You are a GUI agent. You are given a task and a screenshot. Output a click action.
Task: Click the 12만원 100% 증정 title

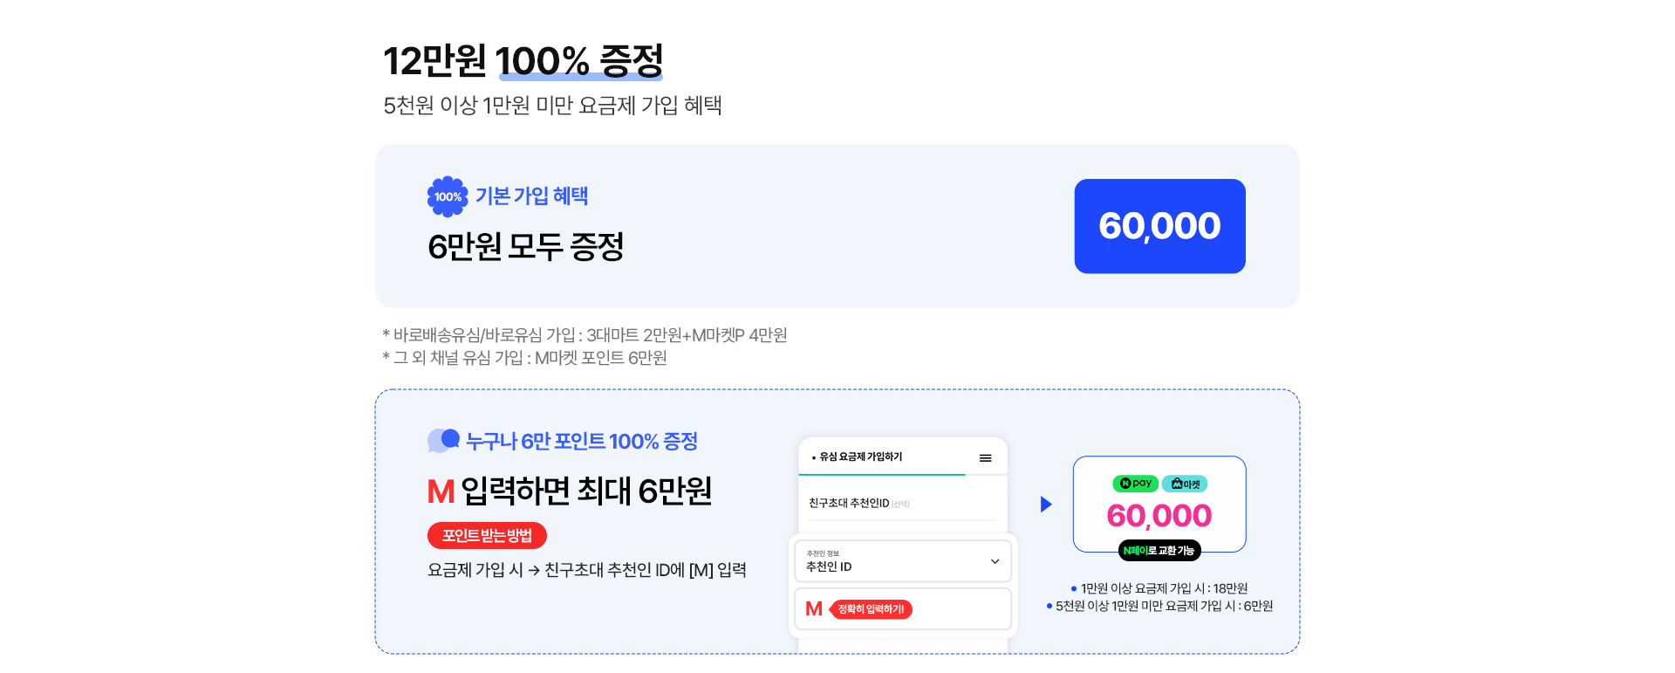(523, 61)
